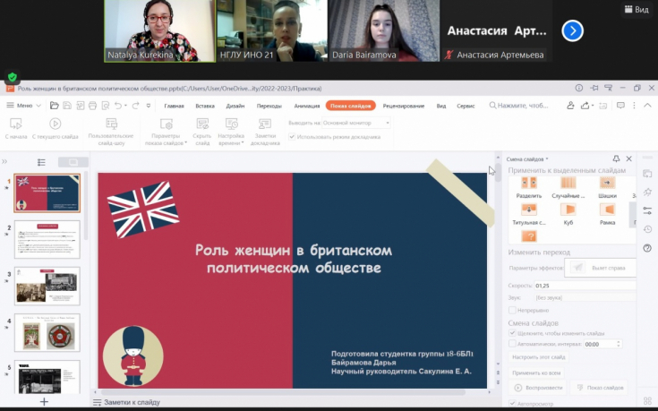Click the print icon in quick toolbar

coord(93,106)
